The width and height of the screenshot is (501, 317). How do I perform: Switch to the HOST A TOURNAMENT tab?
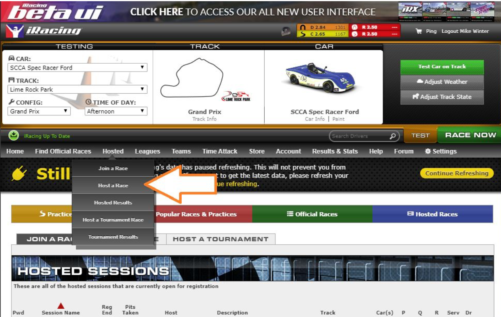[220, 239]
